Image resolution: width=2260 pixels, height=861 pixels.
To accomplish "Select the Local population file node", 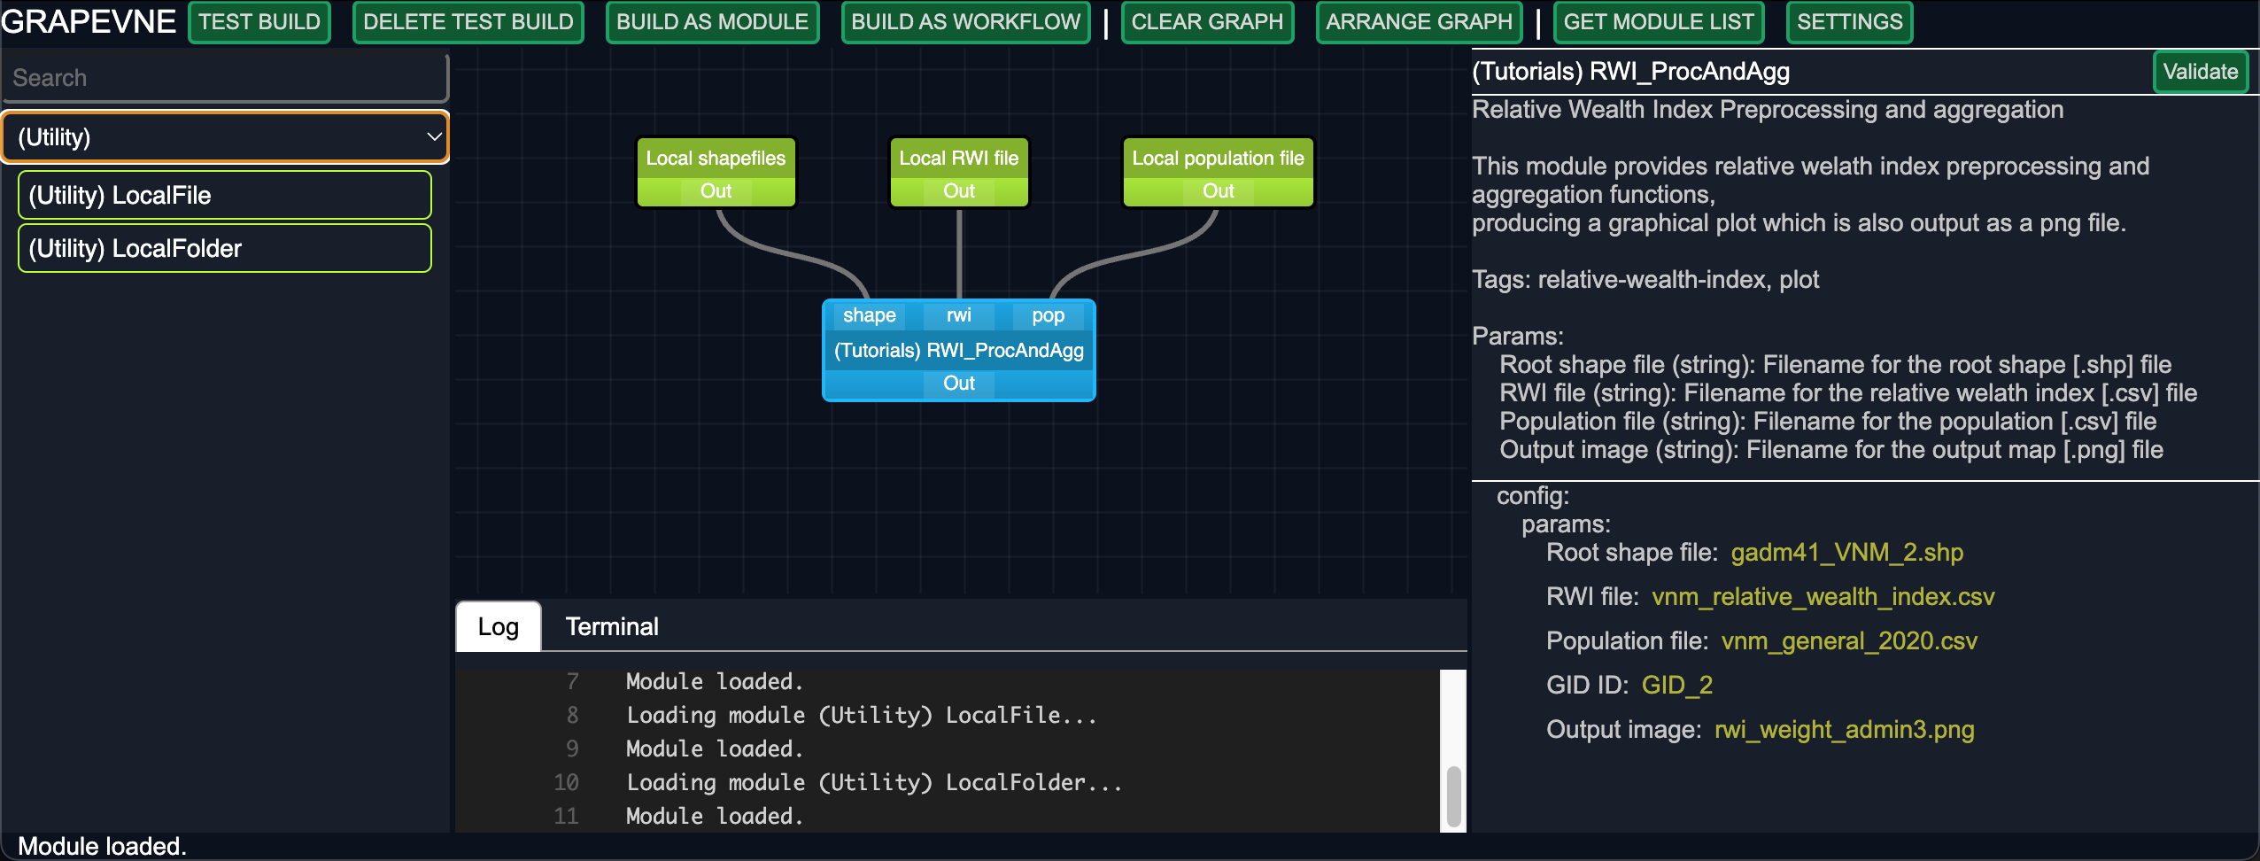I will click(x=1219, y=159).
